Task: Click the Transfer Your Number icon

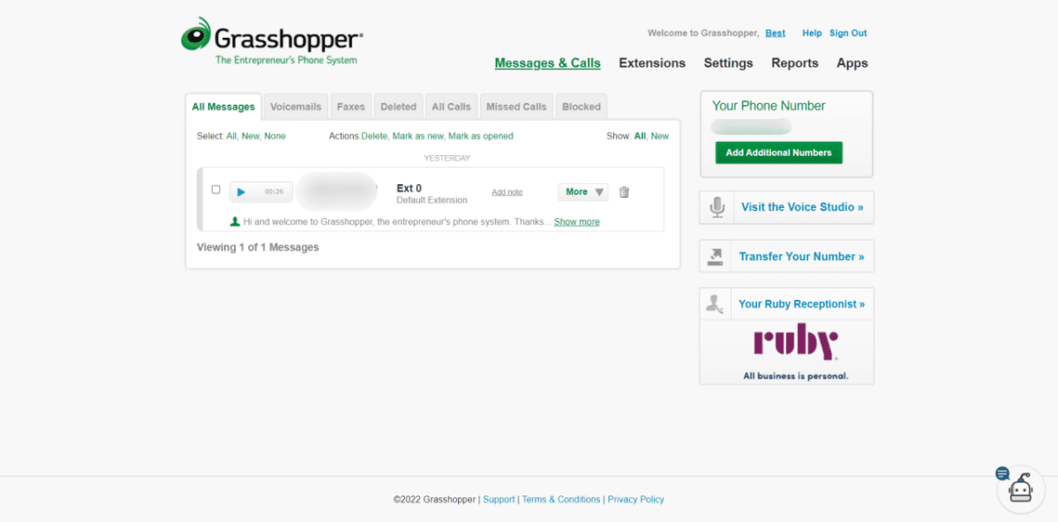Action: pyautogui.click(x=716, y=256)
